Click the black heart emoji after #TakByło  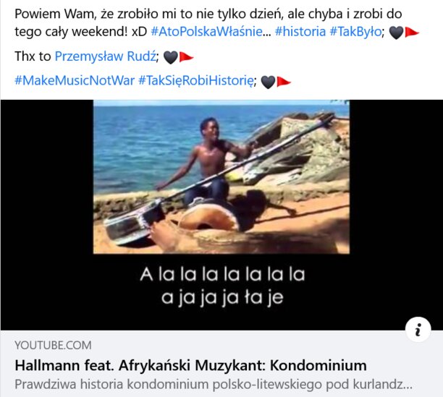click(x=396, y=33)
